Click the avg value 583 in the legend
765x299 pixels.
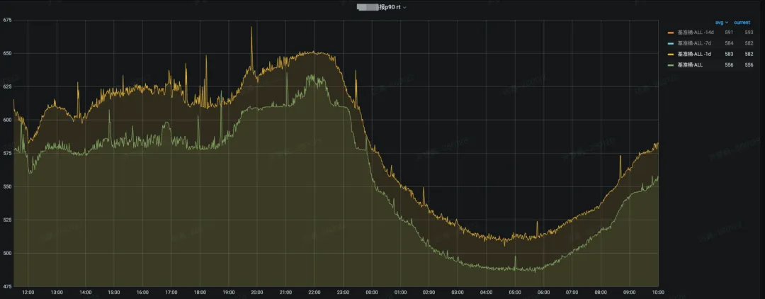pos(731,54)
